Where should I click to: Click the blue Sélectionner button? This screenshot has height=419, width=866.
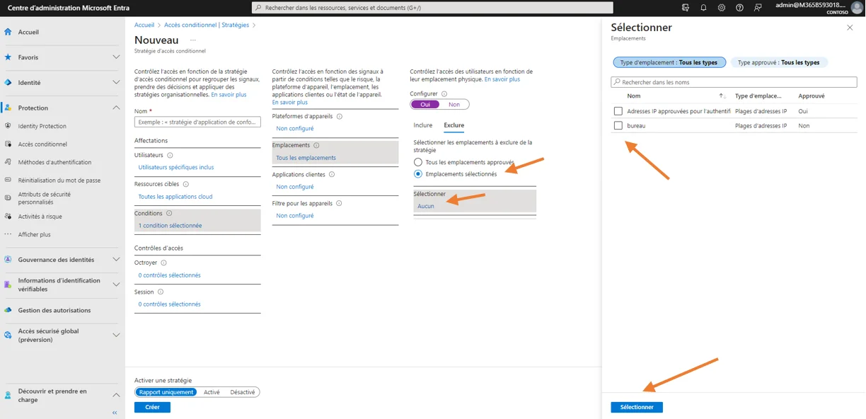(x=636, y=408)
